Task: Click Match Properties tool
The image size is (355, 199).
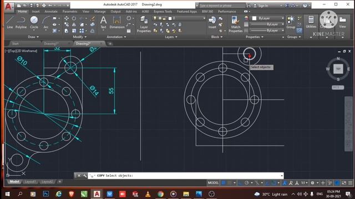Action: pyautogui.click(x=235, y=24)
